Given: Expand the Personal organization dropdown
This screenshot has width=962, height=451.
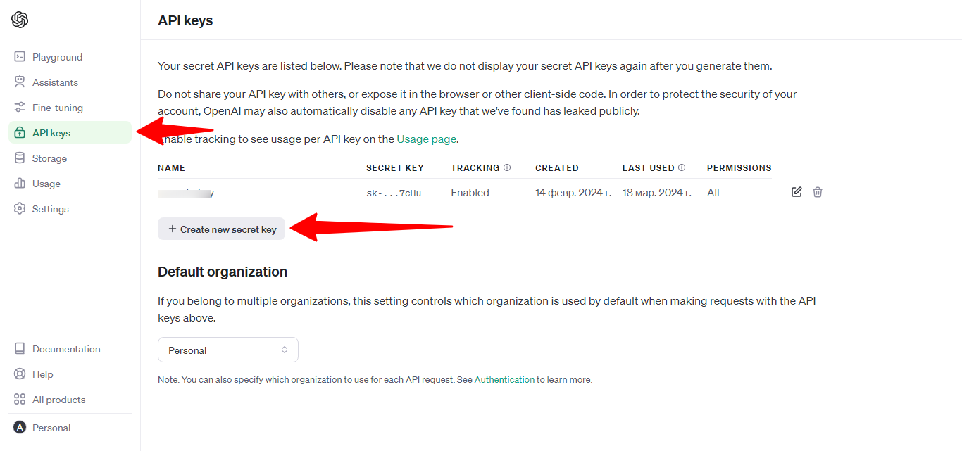Looking at the screenshot, I should [227, 350].
